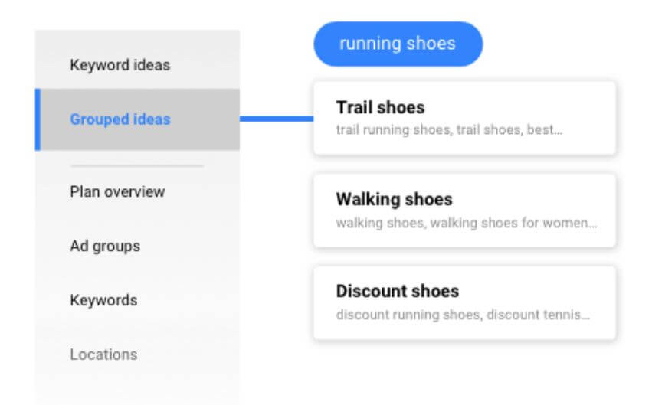The width and height of the screenshot is (652, 405).
Task: Click the gray 'trail shoes' keyword in the first card
Action: (x=490, y=130)
